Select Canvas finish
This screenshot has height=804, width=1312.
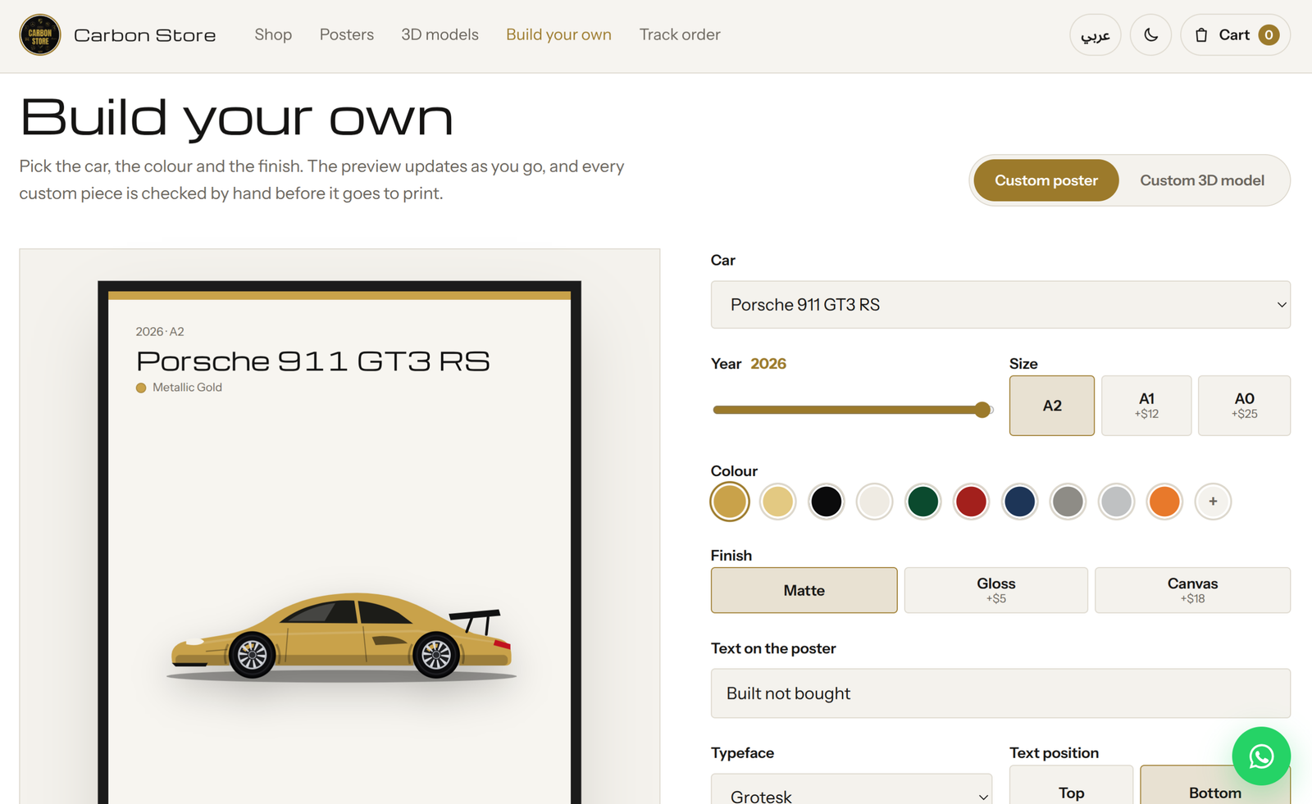[x=1192, y=590]
